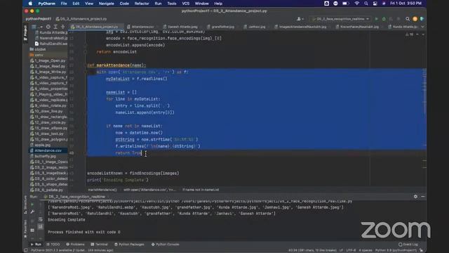Switch to the Janhavi.jpg tab
The height and width of the screenshot is (253, 449).
coord(255,27)
